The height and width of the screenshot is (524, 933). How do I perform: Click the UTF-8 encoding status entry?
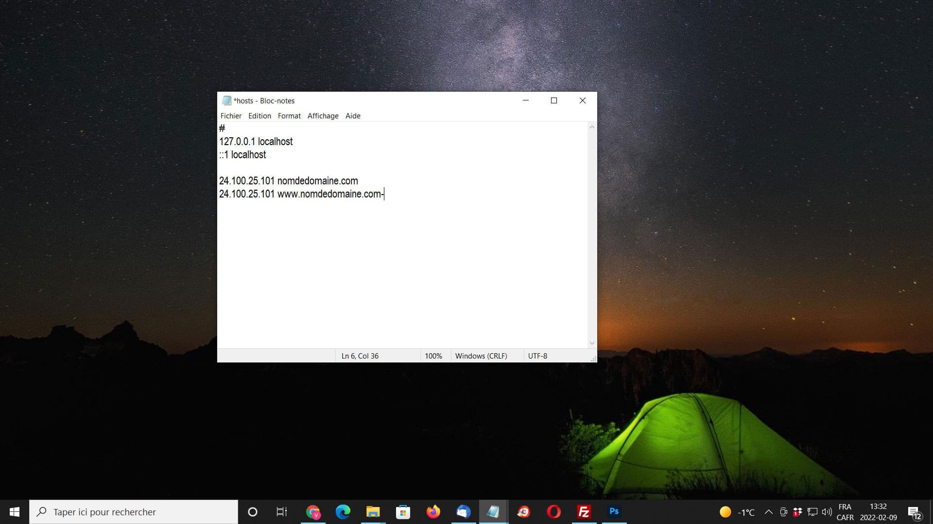[x=537, y=356]
